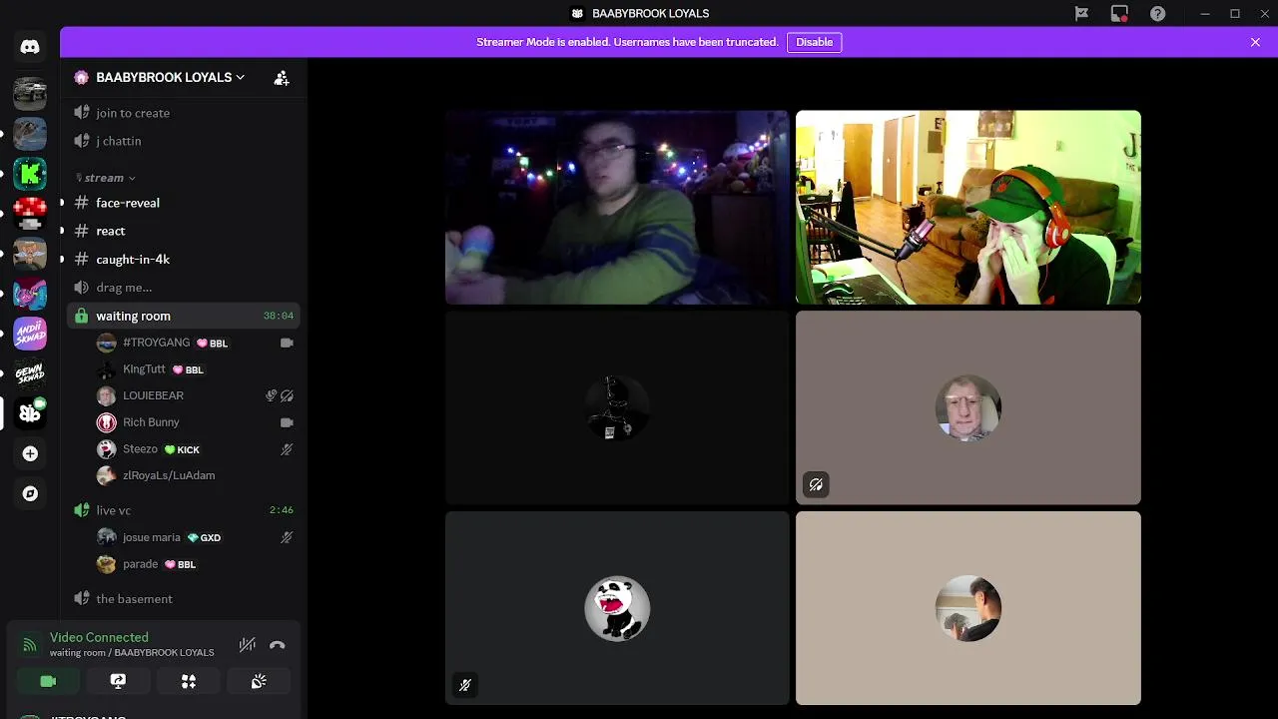Select the green K server icon
The image size is (1278, 719).
coord(30,174)
